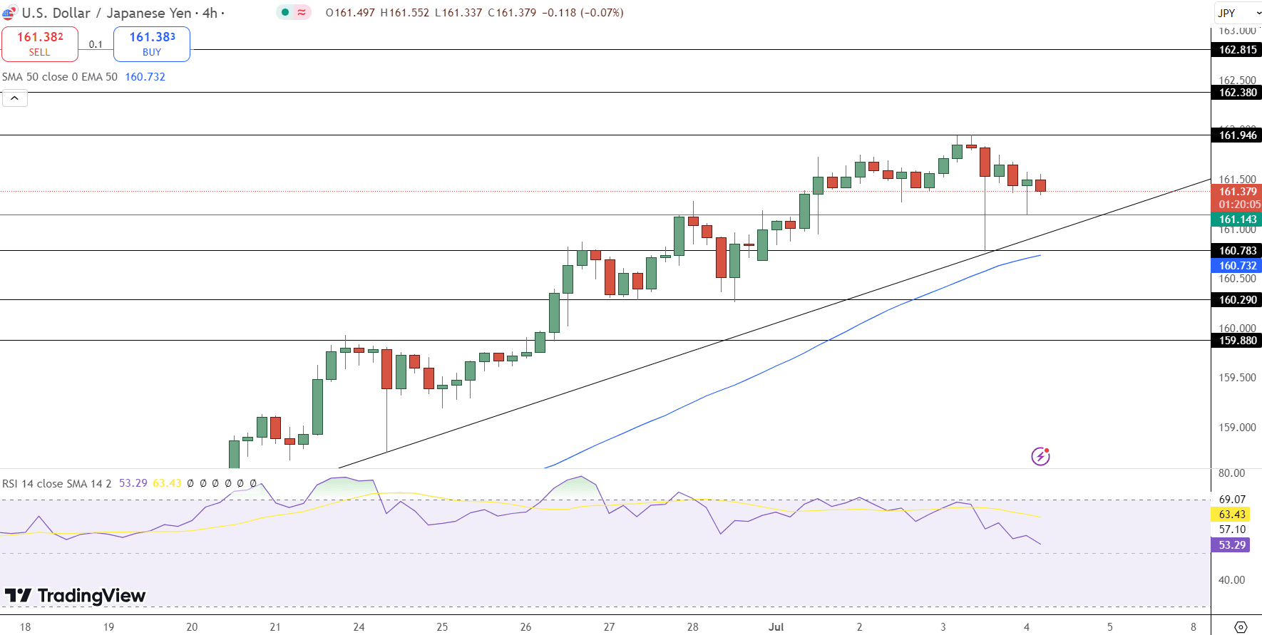Click RSI SMA value 63.43 in legend

167,483
